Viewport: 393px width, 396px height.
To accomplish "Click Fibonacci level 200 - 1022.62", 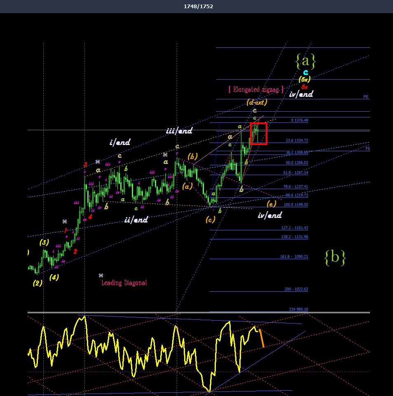I will pos(296,289).
